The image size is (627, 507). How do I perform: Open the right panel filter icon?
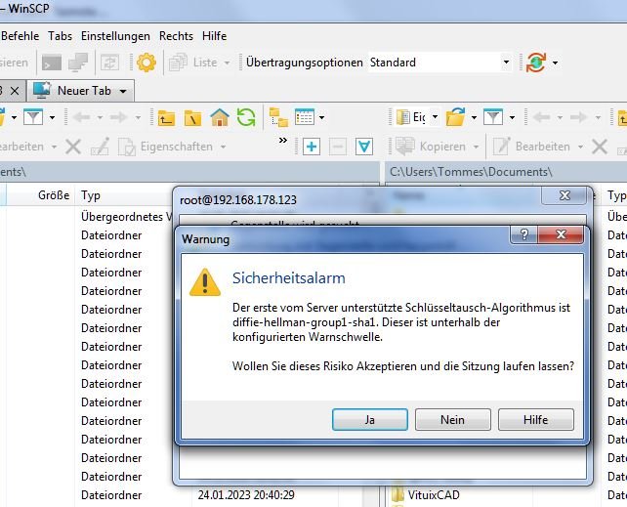[x=492, y=118]
